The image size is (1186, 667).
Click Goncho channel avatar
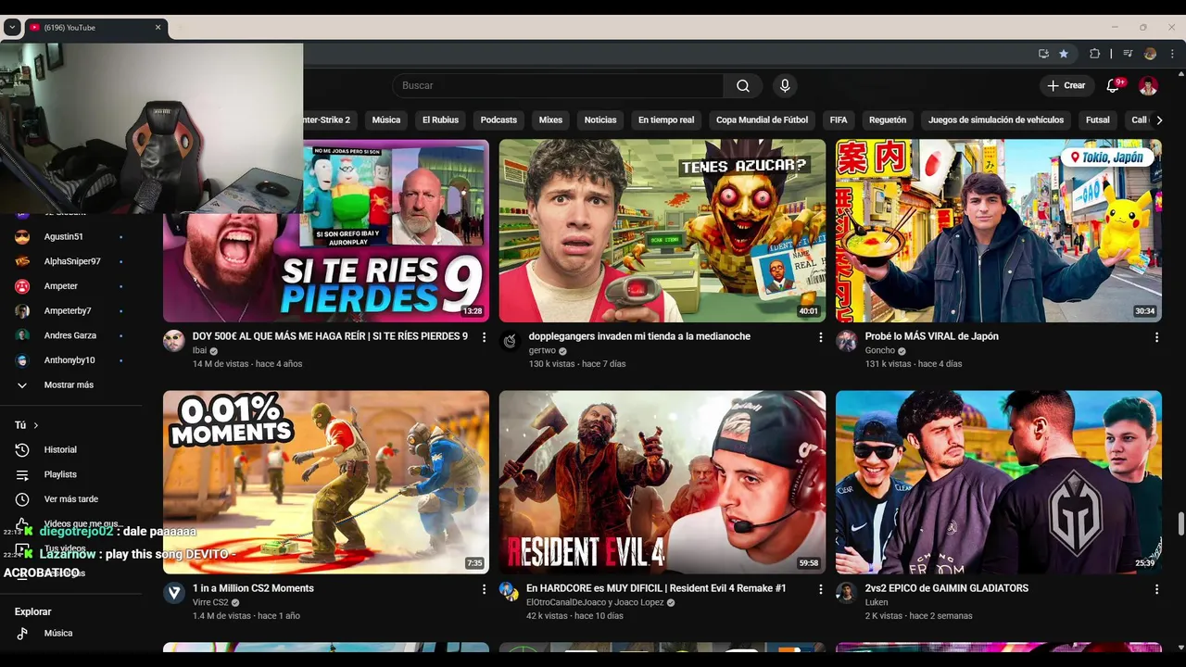(x=846, y=341)
